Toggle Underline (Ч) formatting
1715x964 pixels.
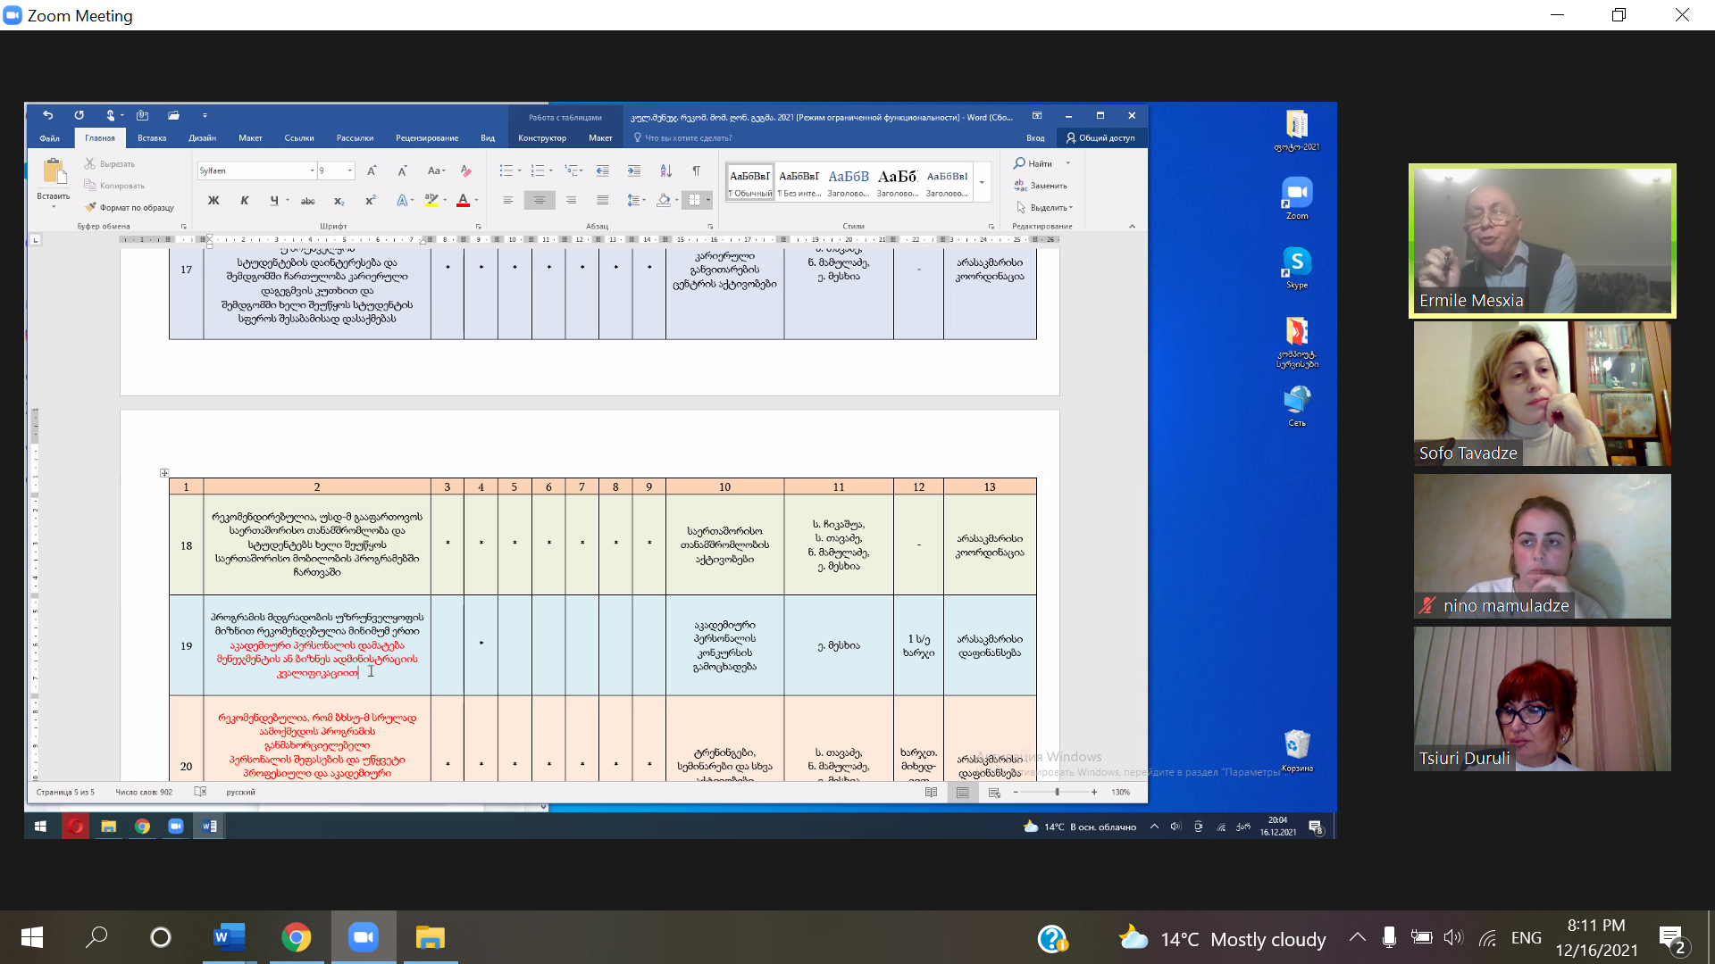(x=274, y=201)
